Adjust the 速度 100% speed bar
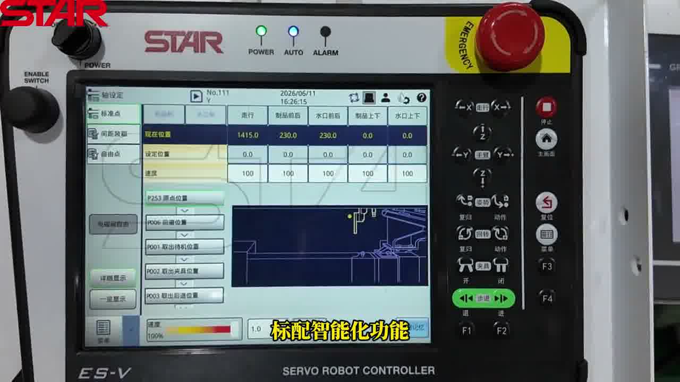This screenshot has width=680, height=382. click(x=194, y=329)
